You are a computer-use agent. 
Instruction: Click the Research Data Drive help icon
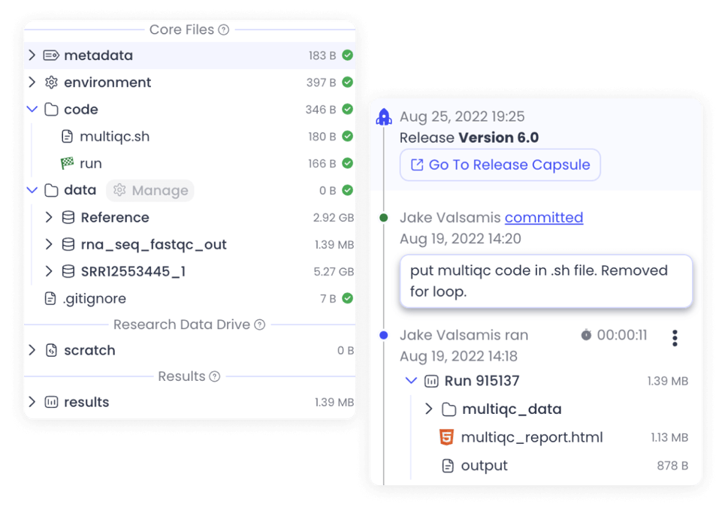pyautogui.click(x=260, y=324)
